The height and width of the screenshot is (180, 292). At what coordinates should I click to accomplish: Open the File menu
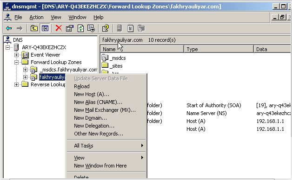click(18, 17)
